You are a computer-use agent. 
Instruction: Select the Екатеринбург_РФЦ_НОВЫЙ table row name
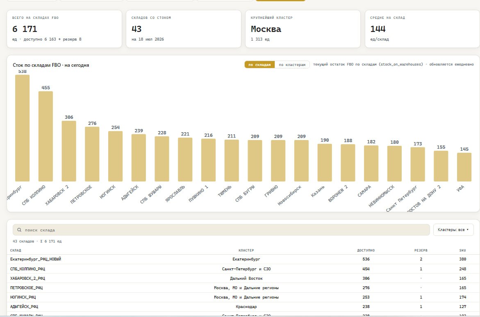pos(36,259)
